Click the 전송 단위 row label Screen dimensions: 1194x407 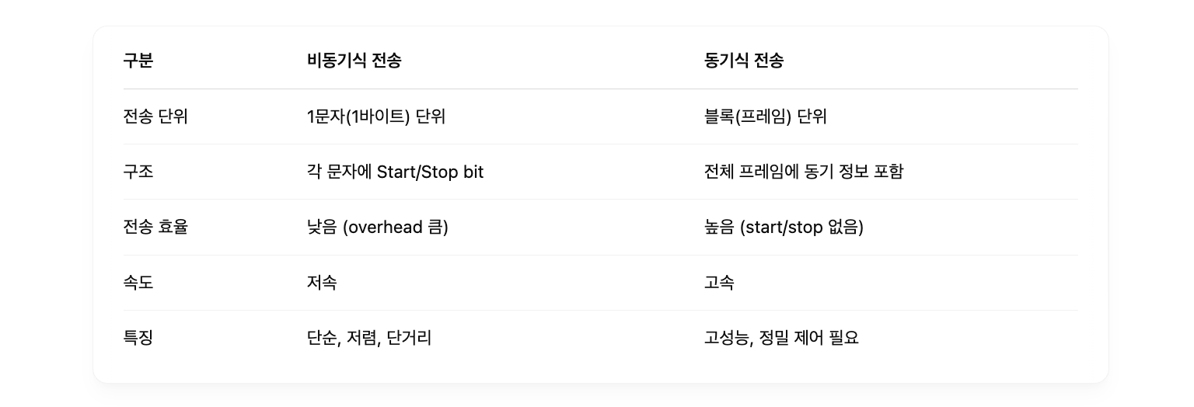[x=155, y=117]
